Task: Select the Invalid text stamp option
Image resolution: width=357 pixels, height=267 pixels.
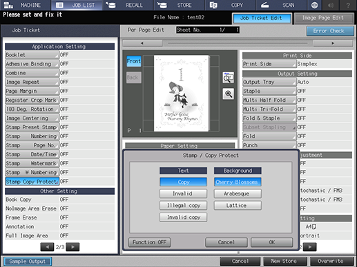Action: (x=183, y=193)
